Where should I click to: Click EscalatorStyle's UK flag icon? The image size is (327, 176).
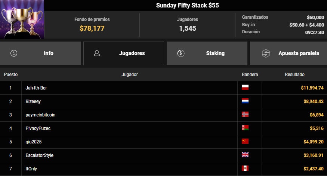pos(245,155)
